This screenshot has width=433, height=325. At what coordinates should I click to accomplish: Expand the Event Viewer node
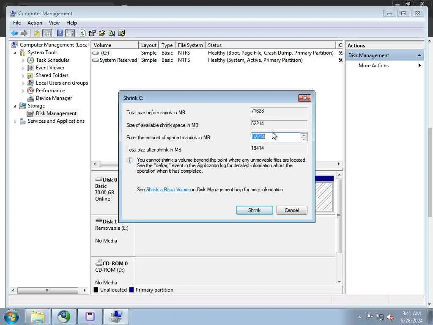tap(23, 68)
